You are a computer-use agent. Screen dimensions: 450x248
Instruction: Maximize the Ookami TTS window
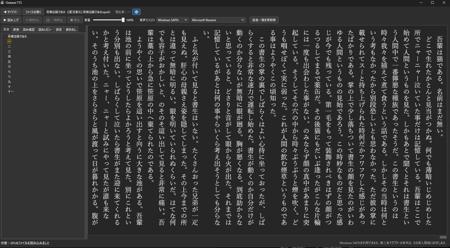(432, 3)
